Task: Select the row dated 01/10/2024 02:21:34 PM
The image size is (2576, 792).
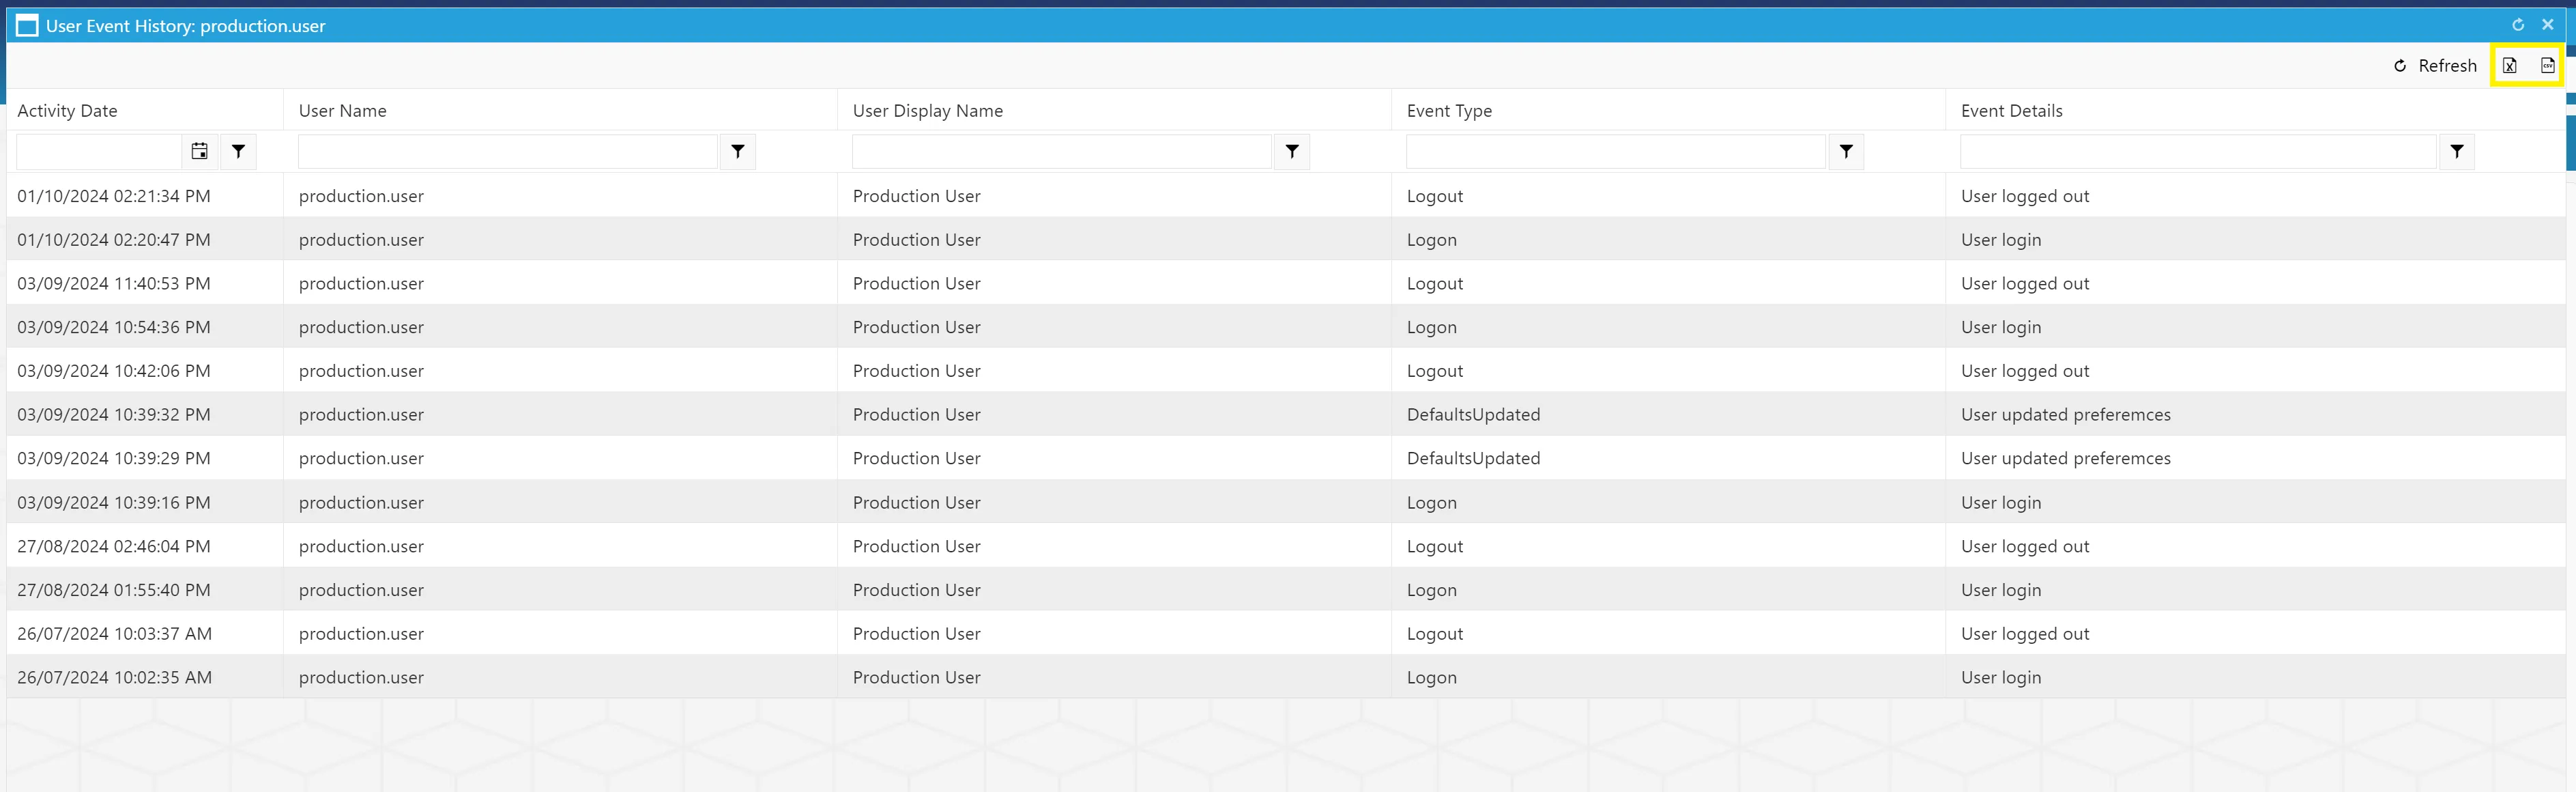Action: coord(1286,196)
